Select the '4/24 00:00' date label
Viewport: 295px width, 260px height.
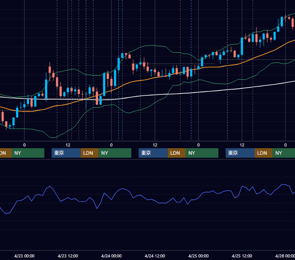pyautogui.click(x=111, y=256)
